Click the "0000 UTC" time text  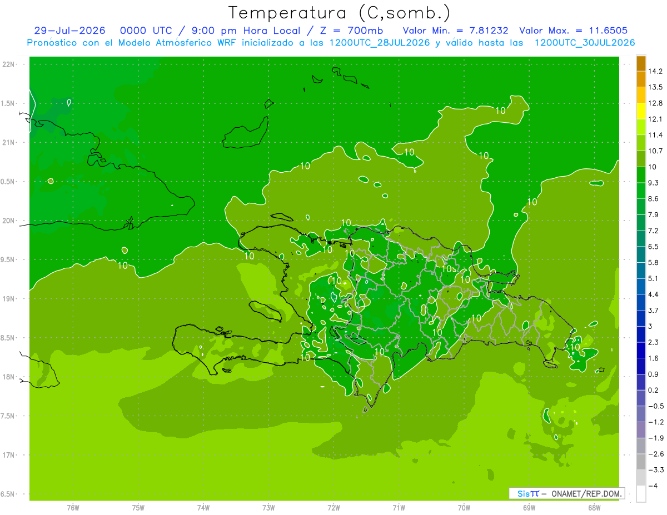[146, 31]
